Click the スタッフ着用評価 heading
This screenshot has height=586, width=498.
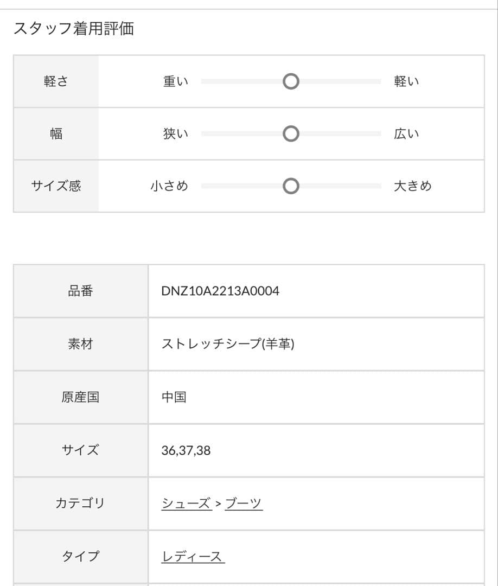[74, 28]
